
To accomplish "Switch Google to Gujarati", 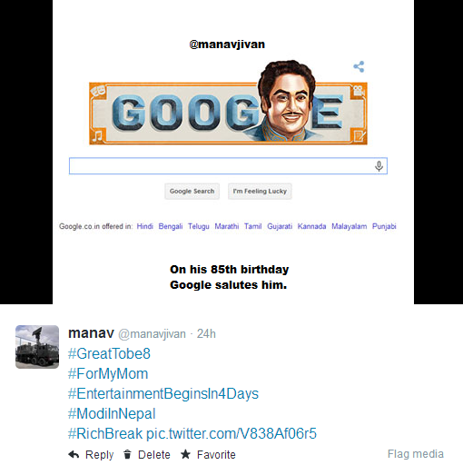I will coord(280,226).
